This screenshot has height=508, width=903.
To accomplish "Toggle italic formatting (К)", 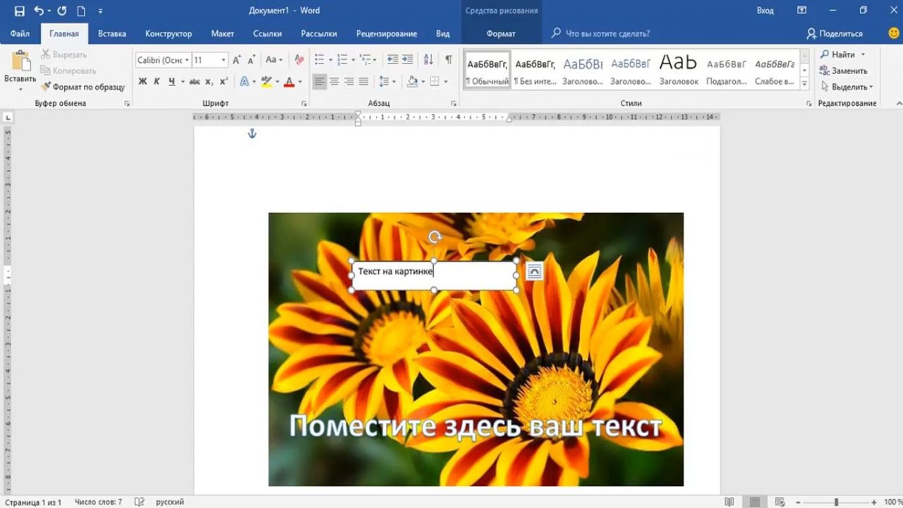I will click(157, 82).
